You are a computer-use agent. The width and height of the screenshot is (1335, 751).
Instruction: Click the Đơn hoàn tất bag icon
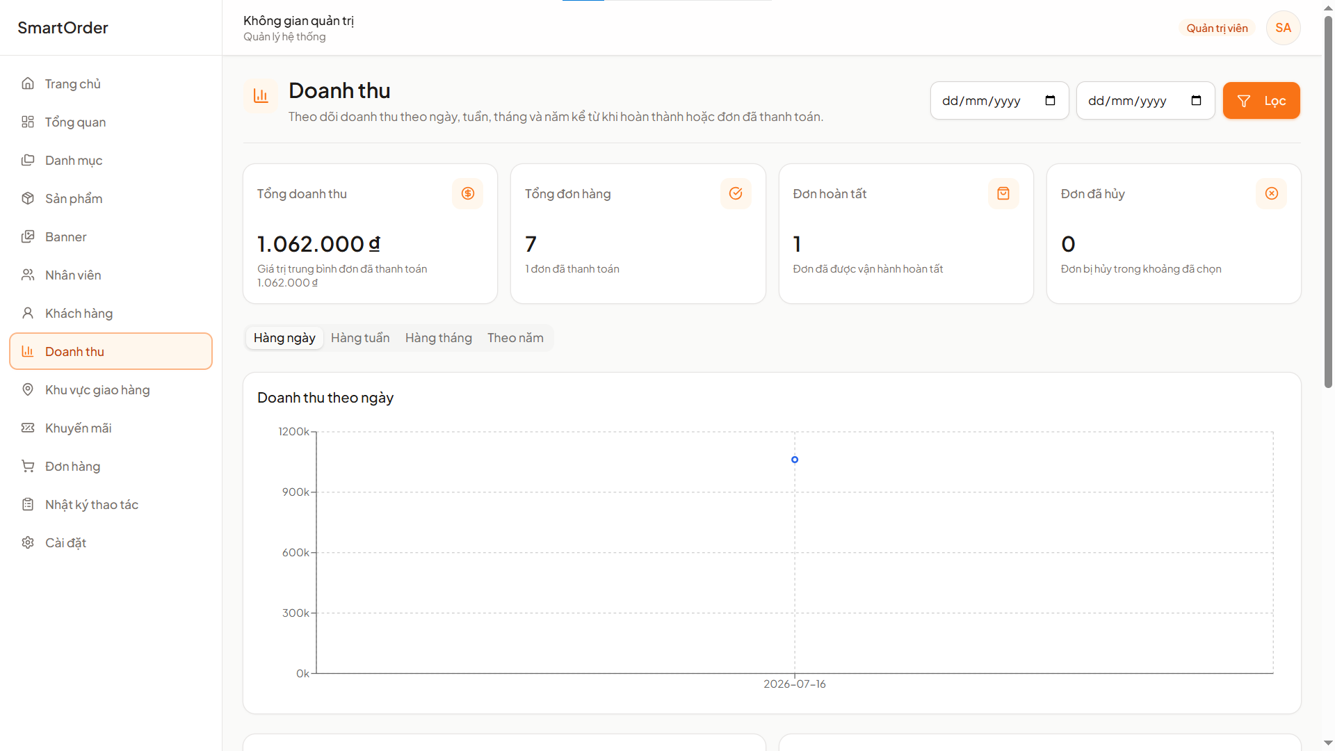[x=1003, y=193]
